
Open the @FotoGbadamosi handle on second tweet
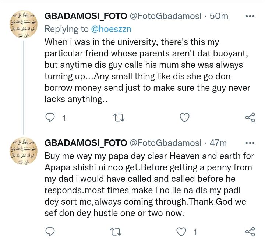[166, 143]
